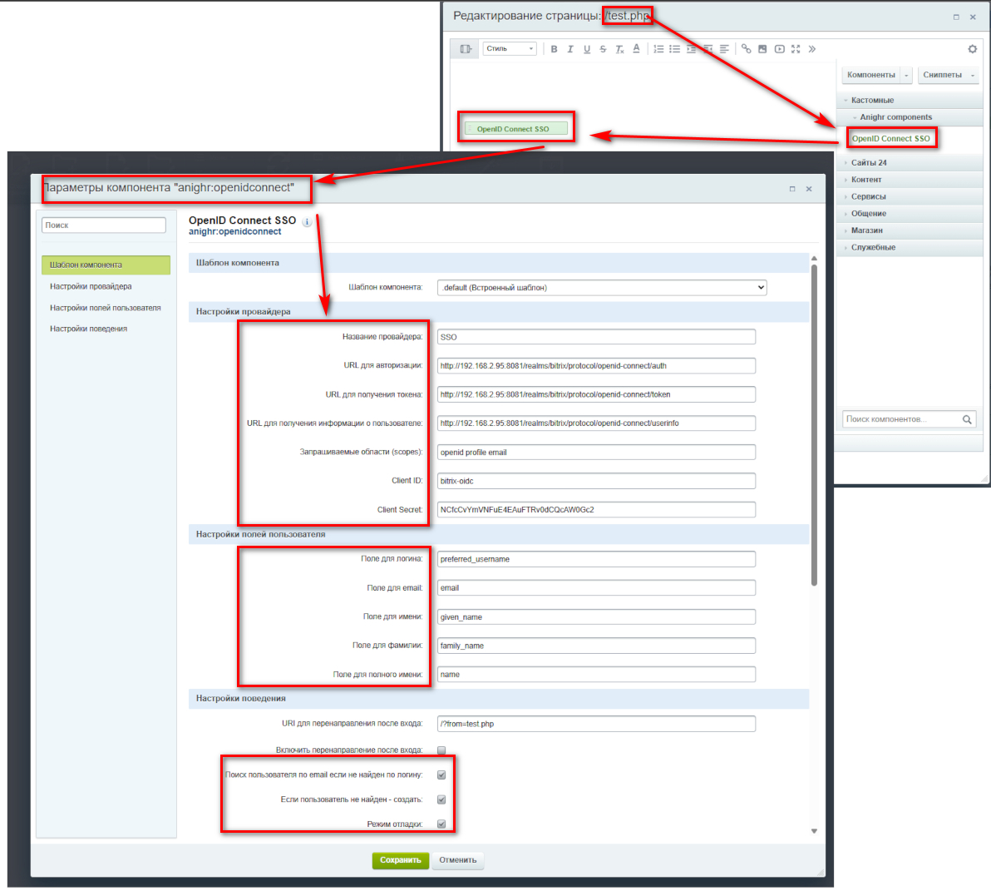
Task: Toggle bold formatting in the editor toolbar
Action: [x=554, y=48]
